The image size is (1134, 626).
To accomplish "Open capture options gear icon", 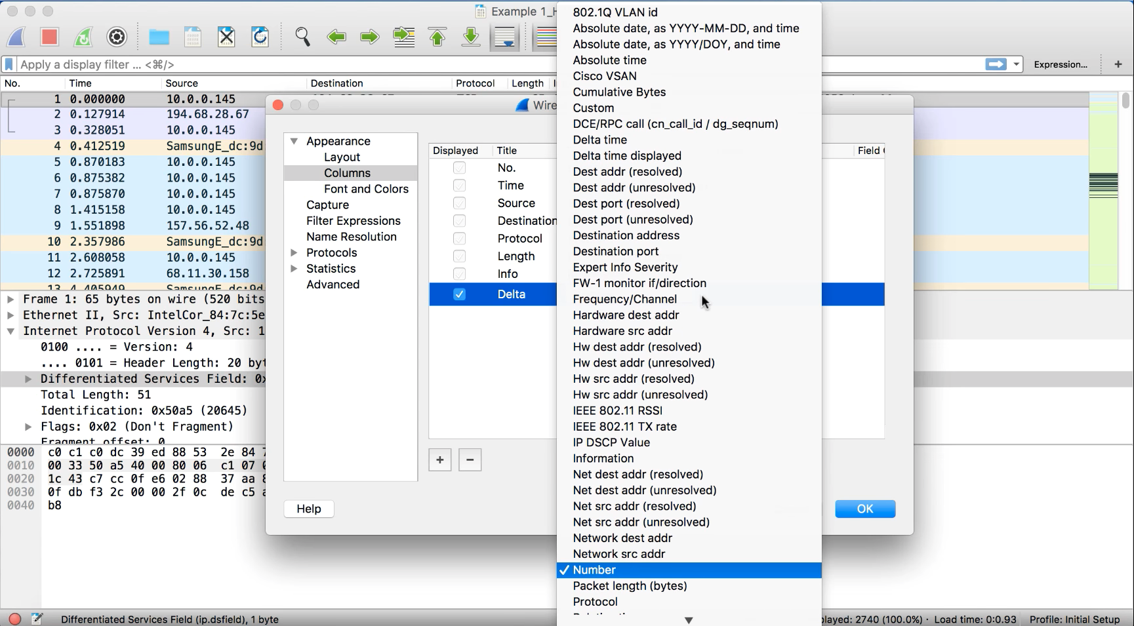I will (x=117, y=37).
